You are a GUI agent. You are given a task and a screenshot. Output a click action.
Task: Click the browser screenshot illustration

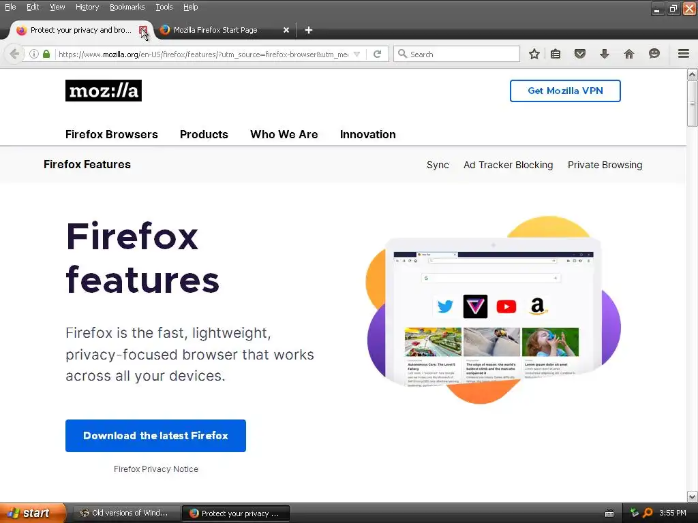494,311
